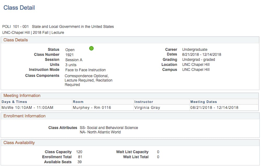Click the Class Details section header
The width and height of the screenshot is (261, 167).
pyautogui.click(x=16, y=40)
